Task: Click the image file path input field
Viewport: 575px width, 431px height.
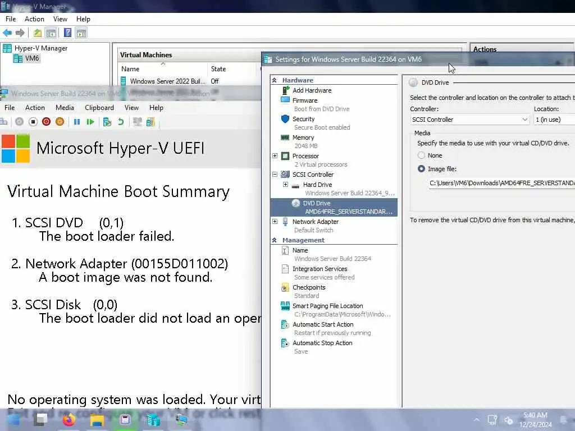Action: 501,183
